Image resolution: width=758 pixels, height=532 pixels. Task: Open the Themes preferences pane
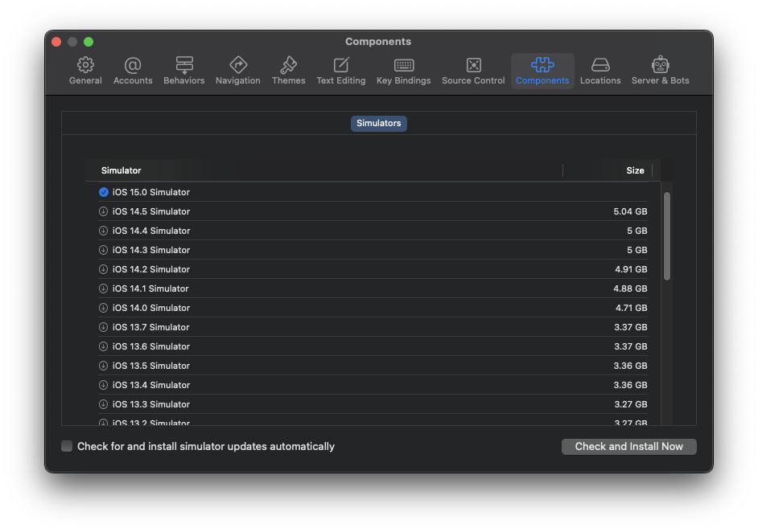289,71
